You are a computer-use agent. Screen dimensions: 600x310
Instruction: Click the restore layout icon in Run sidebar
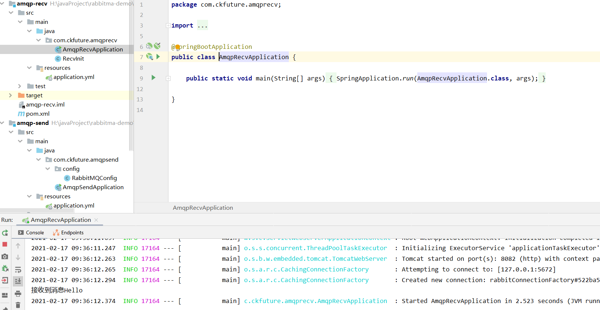pos(5,295)
